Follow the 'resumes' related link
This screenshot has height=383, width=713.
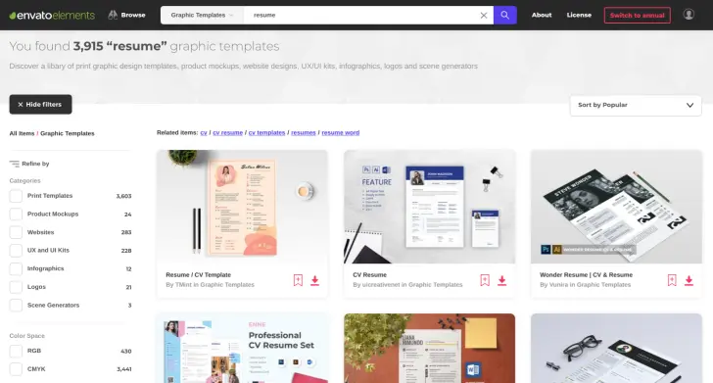(304, 133)
